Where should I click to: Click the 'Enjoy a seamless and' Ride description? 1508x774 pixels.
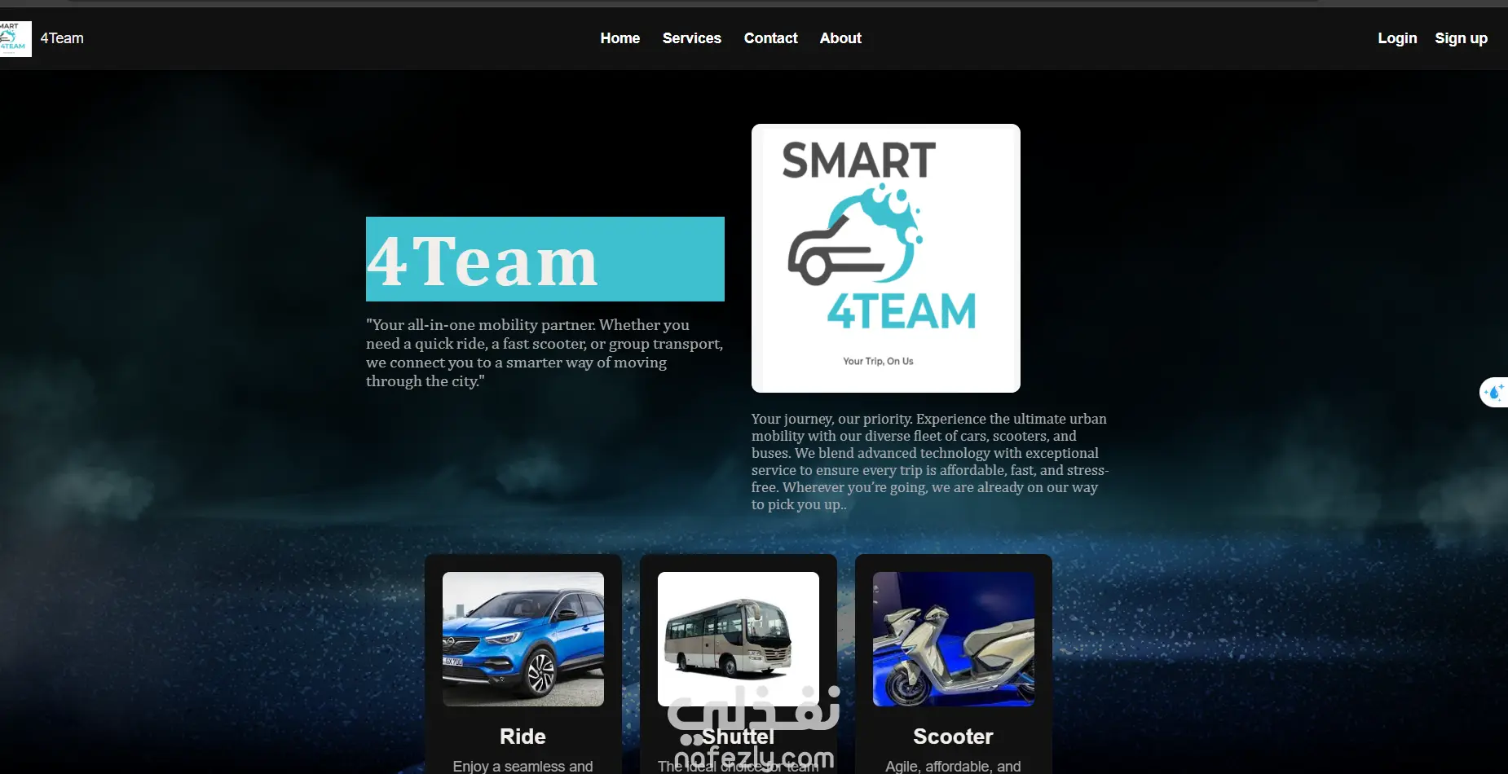pos(523,766)
